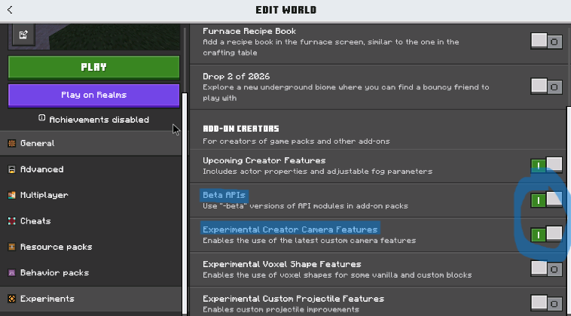Click 'For creators of game packs' description
The height and width of the screenshot is (316, 571).
coord(296,141)
